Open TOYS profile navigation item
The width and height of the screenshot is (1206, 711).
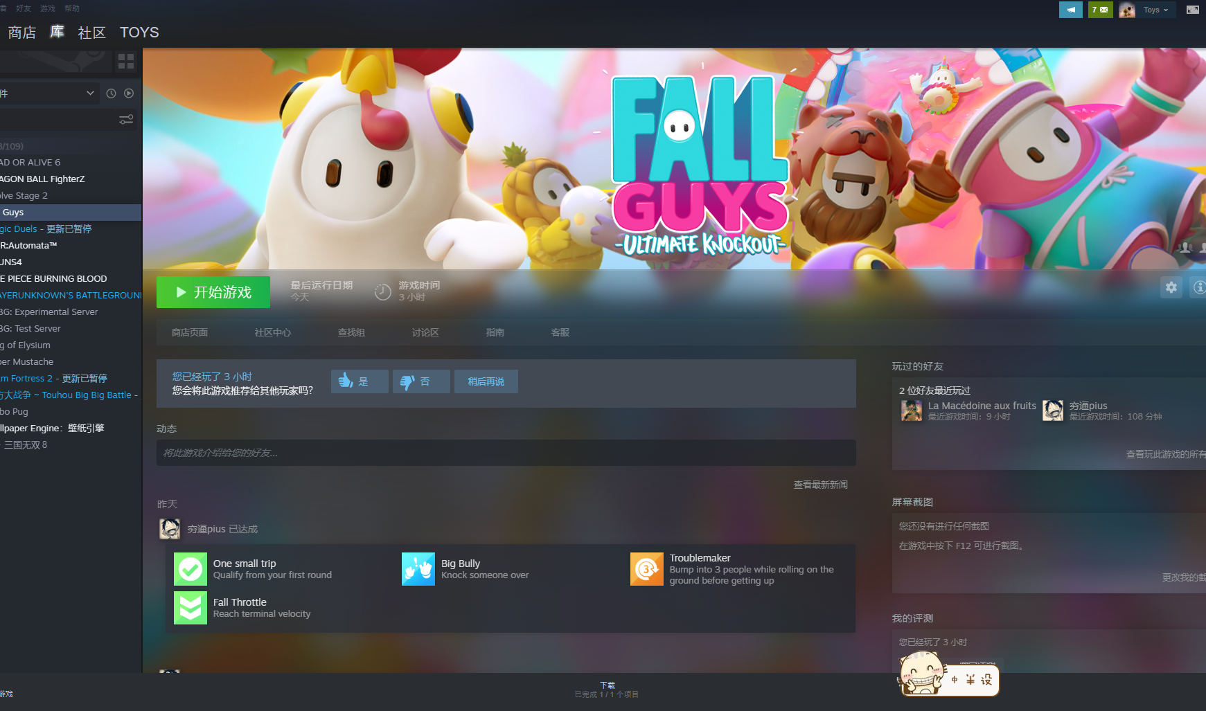[x=139, y=33]
